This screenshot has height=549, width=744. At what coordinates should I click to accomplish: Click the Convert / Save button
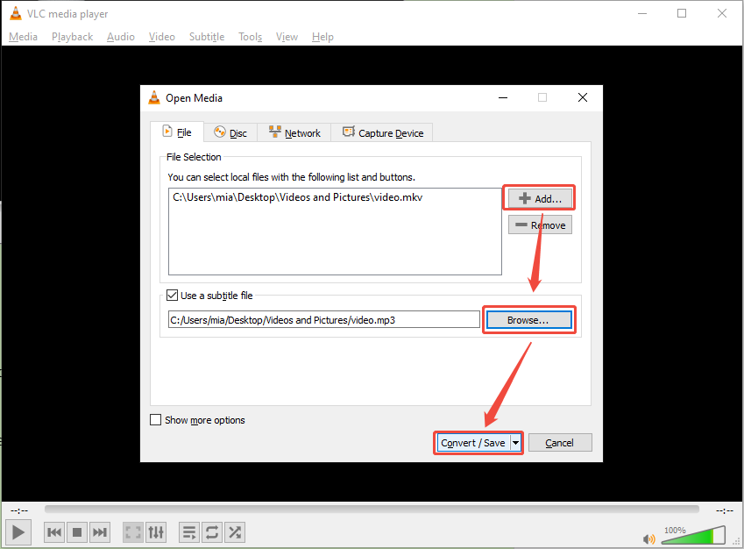click(x=473, y=443)
